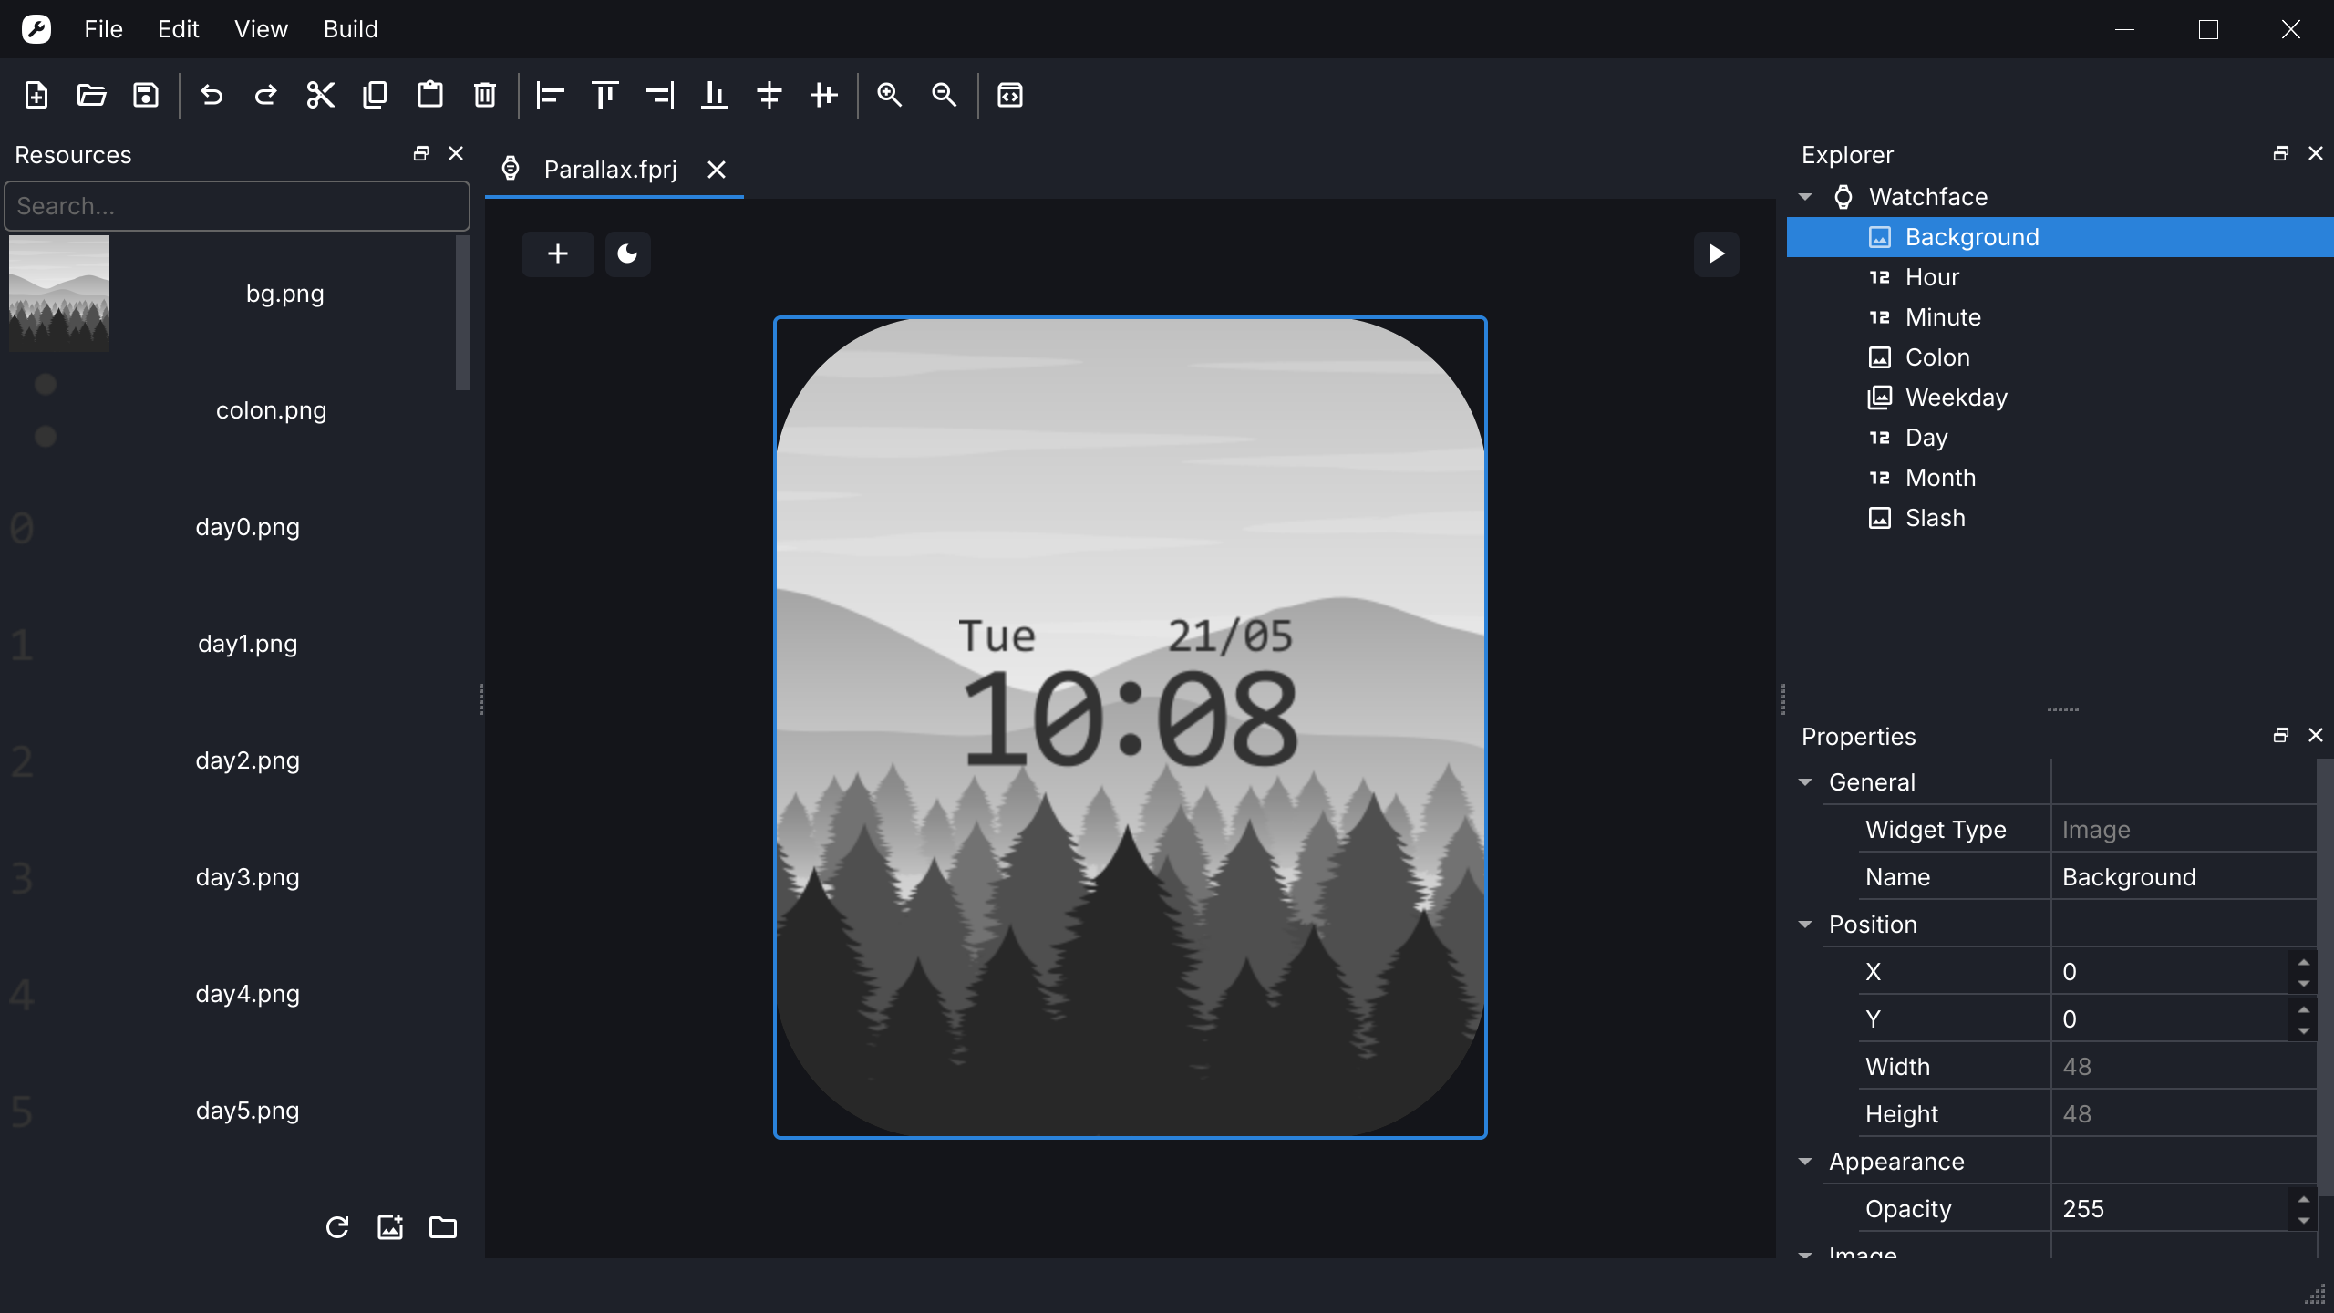Click the undo icon in toolbar
2334x1313 pixels.
tap(210, 95)
